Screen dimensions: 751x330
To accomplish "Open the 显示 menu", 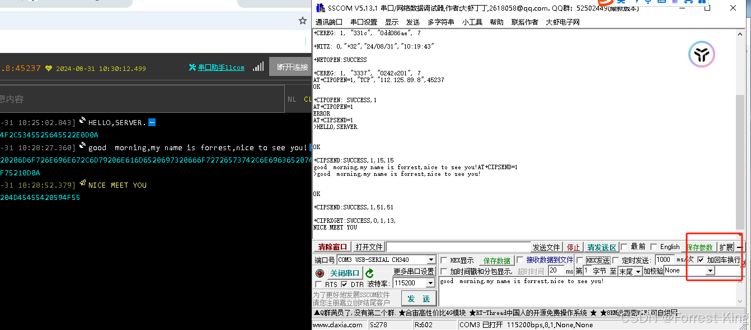I will (392, 22).
